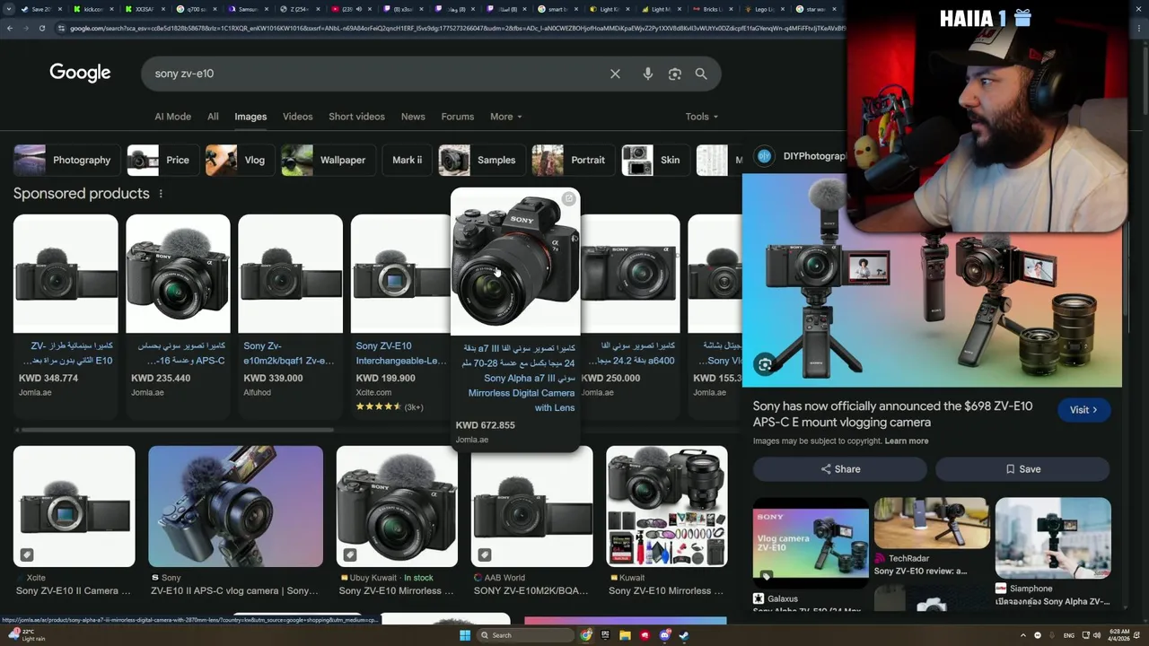Click the Save button in the preview panel
Viewport: 1149px width, 646px height.
point(1022,469)
